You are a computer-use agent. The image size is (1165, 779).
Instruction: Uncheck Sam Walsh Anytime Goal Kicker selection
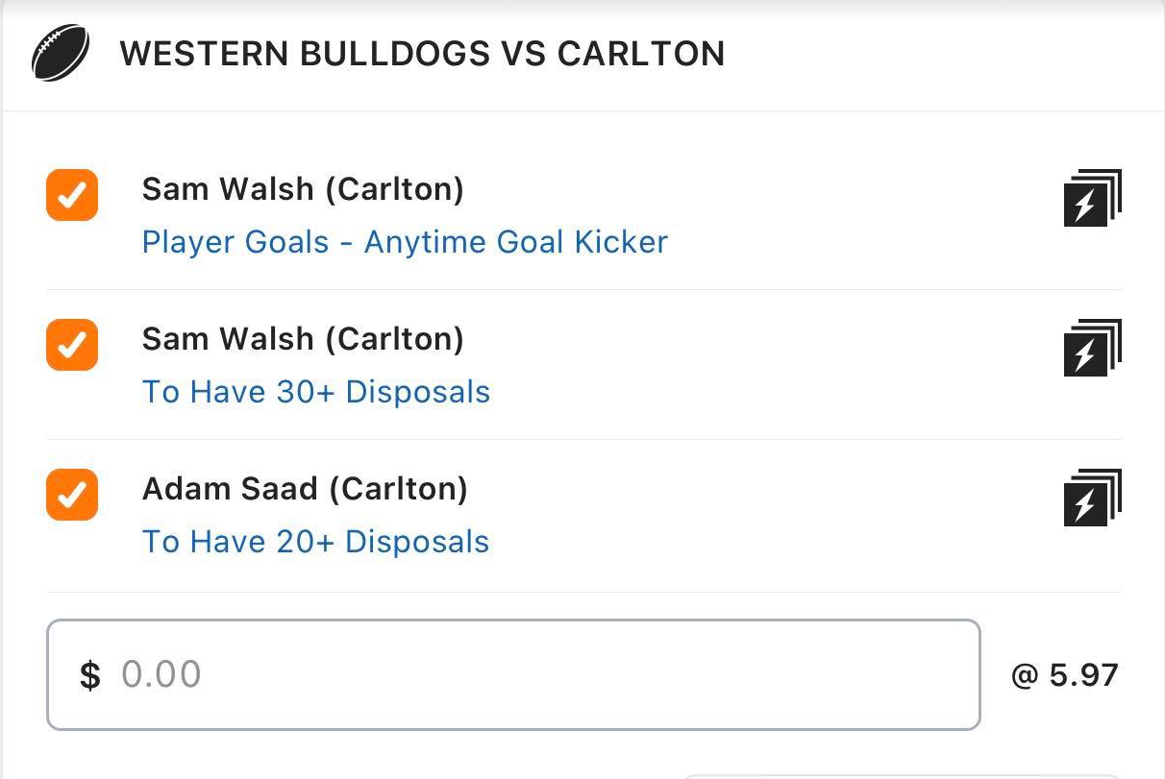click(72, 195)
